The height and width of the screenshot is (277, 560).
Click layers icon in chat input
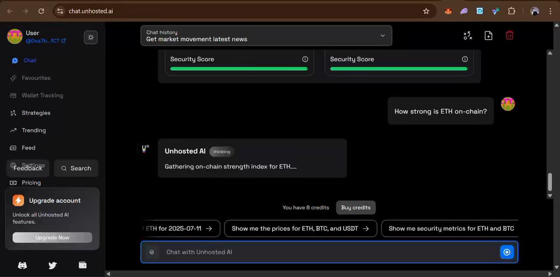[152, 252]
